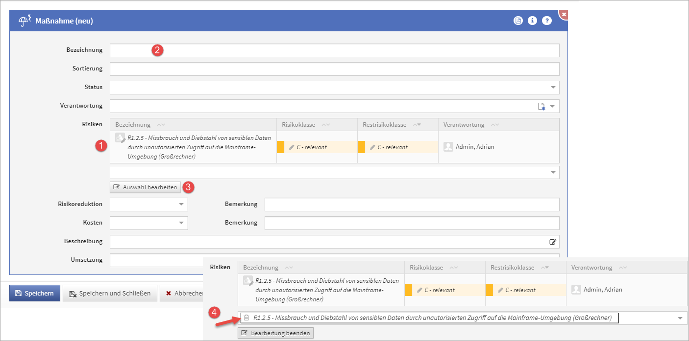Click pencil icon in upper Restrisikoklasse cell
Screen dimensions: 689x341
pyautogui.click(x=373, y=147)
